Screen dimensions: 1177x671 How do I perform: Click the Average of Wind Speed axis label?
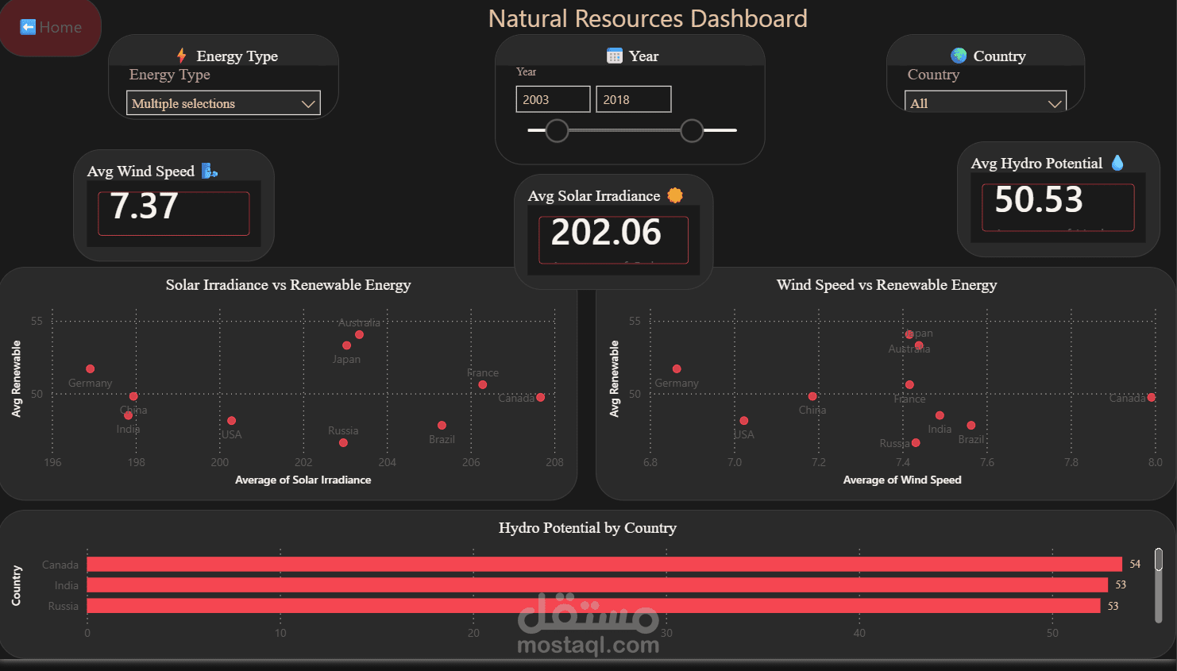pos(902,480)
